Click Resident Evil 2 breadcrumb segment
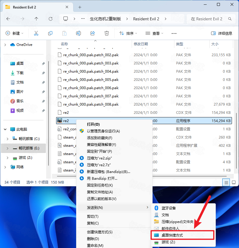 pyautogui.click(x=146, y=19)
